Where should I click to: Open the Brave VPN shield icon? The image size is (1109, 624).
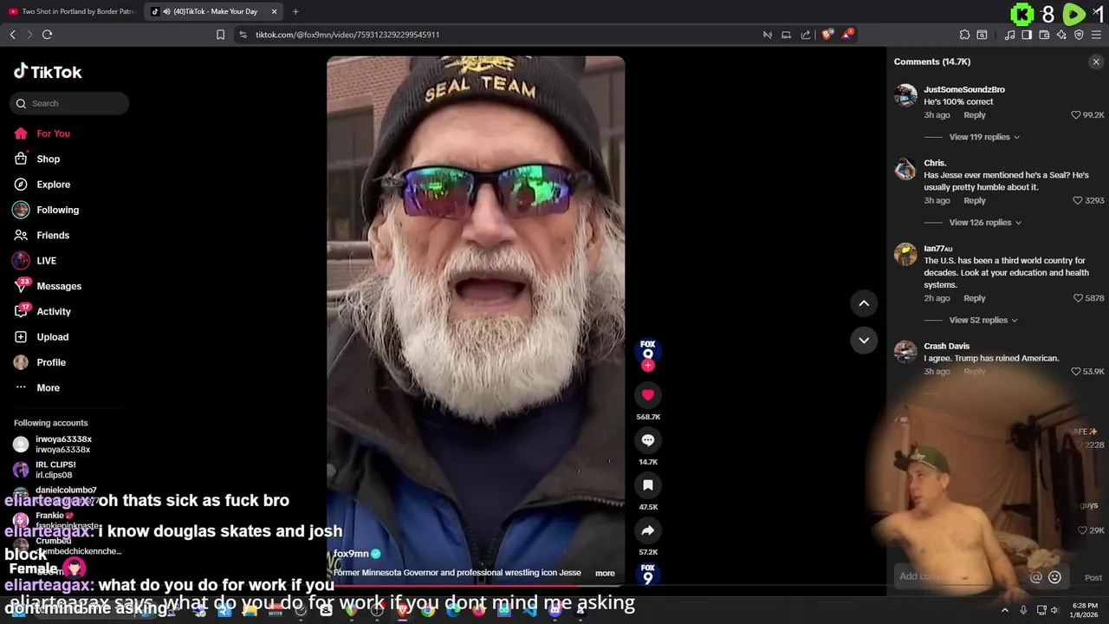[1079, 35]
